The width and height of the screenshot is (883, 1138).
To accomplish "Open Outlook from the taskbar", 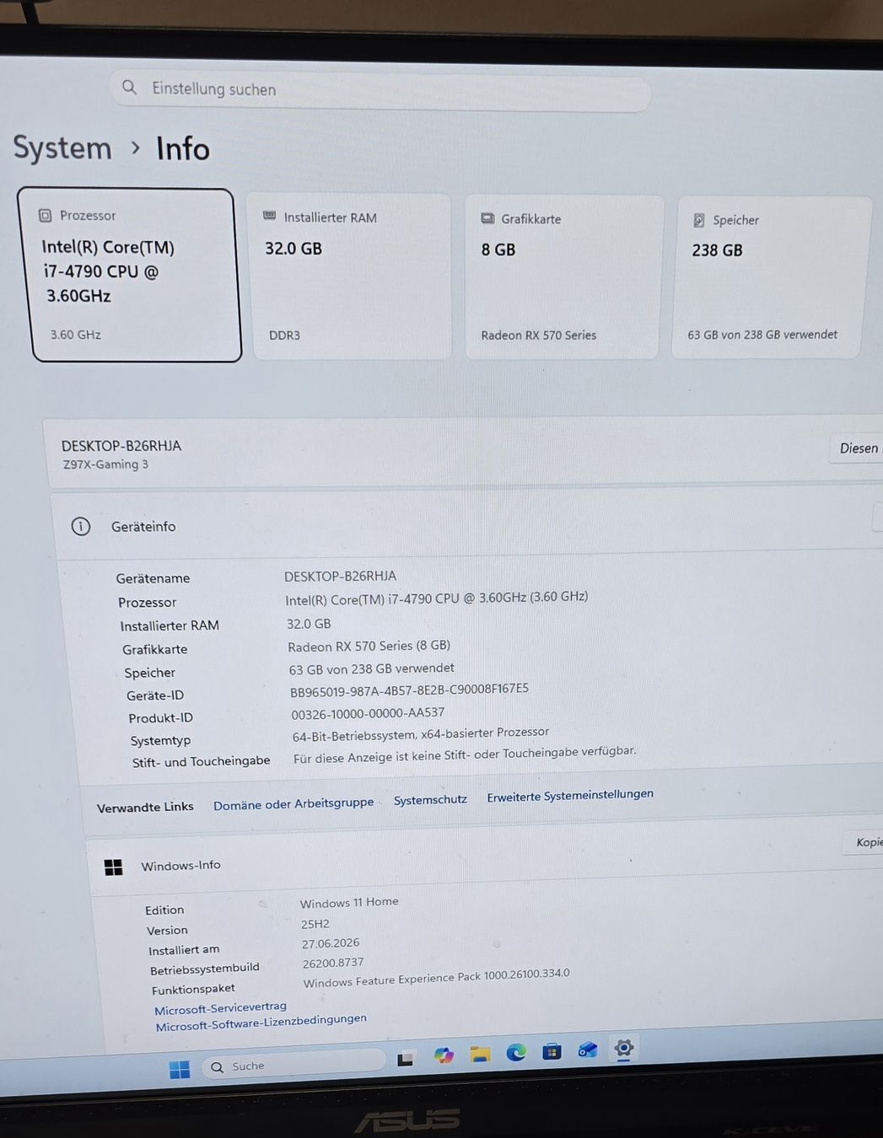I will pyautogui.click(x=588, y=1049).
